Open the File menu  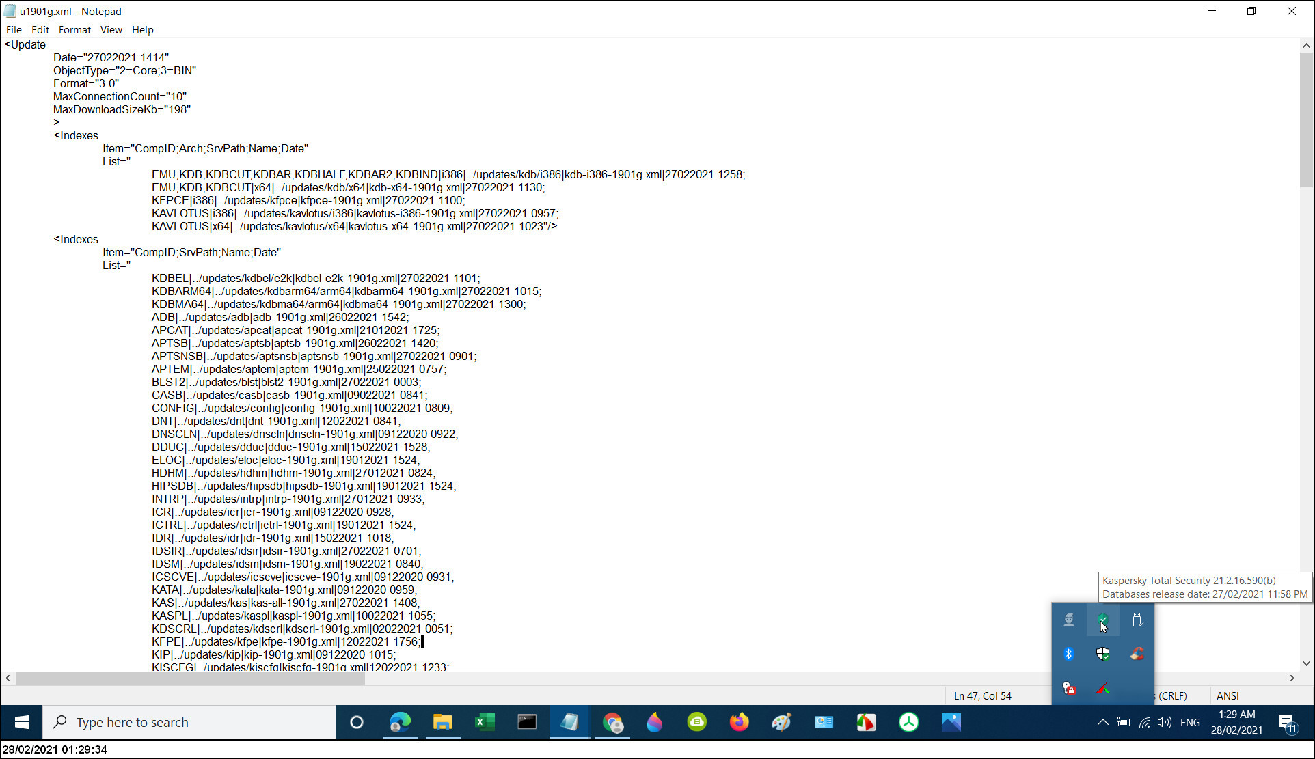pyautogui.click(x=14, y=30)
